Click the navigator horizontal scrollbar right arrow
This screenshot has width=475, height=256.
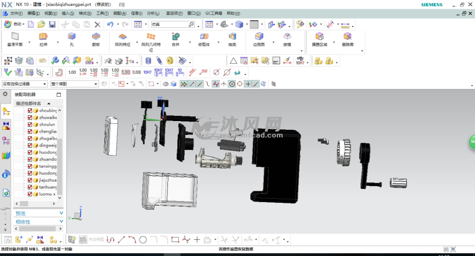(54, 204)
